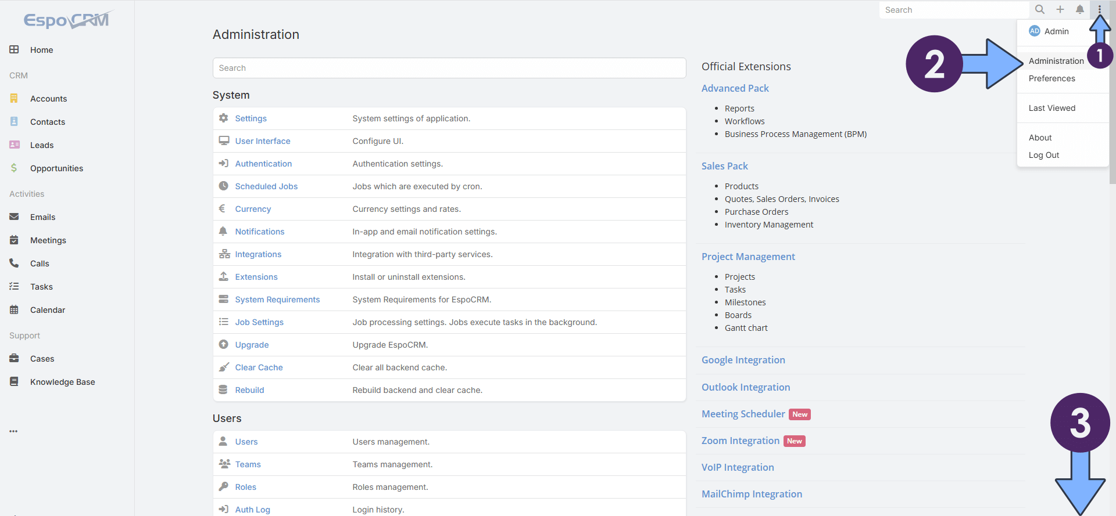This screenshot has width=1116, height=516.
Task: Click the 'Rebuild backend and clear cache.' text
Action: point(417,390)
